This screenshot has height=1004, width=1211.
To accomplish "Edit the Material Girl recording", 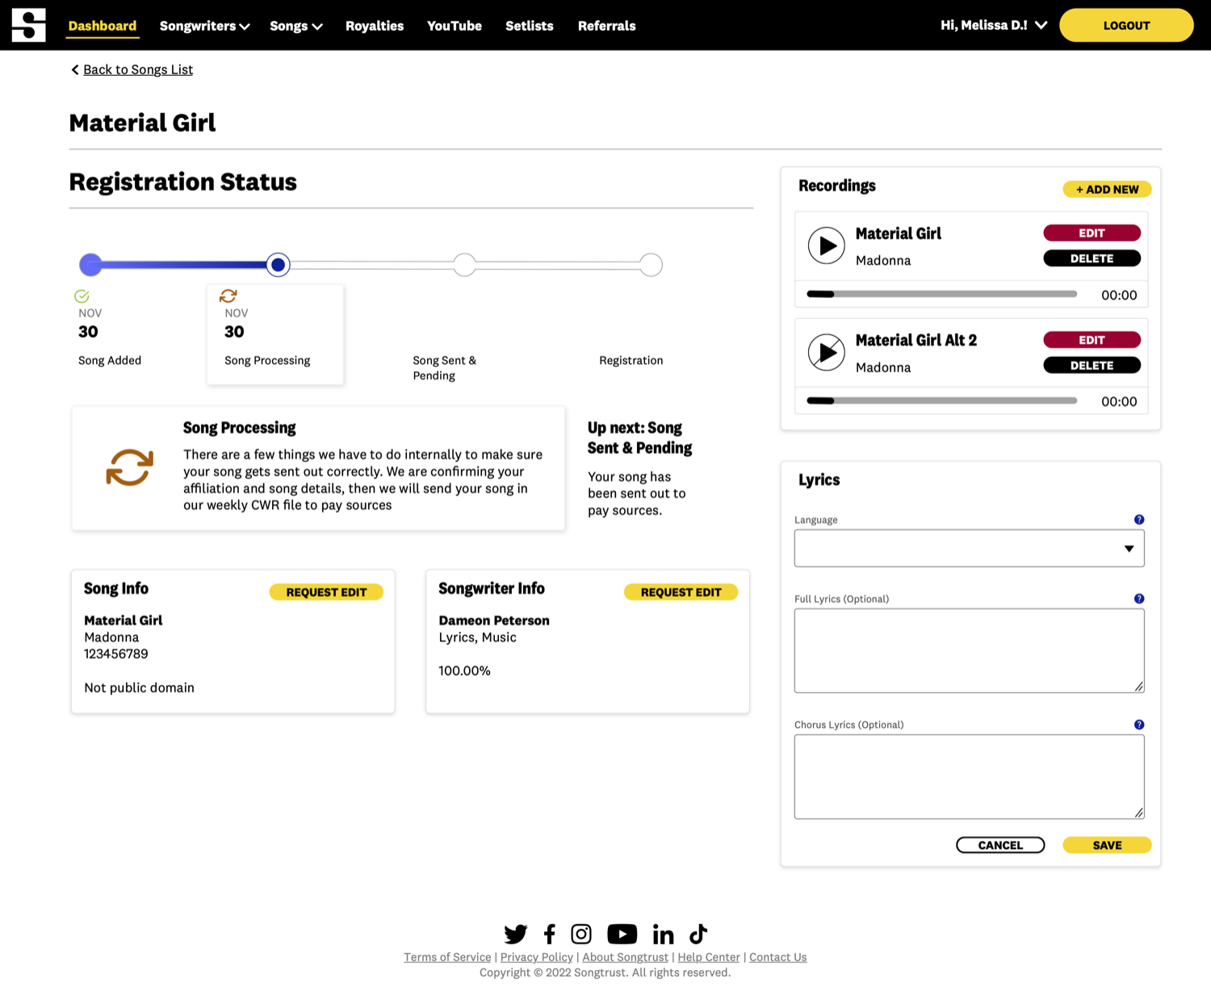I will tap(1092, 233).
